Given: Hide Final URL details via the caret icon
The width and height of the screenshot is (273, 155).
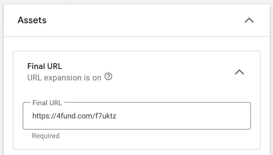Looking at the screenshot, I should 239,72.
